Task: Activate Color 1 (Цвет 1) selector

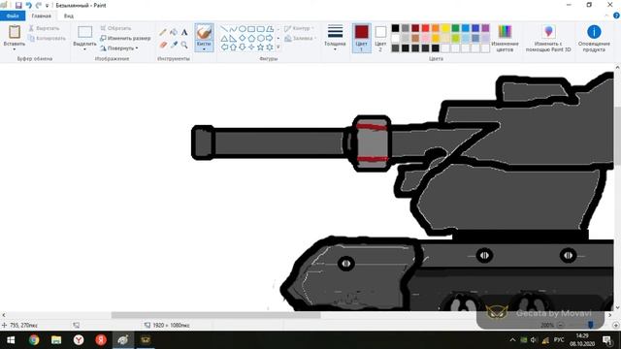Action: [361, 38]
